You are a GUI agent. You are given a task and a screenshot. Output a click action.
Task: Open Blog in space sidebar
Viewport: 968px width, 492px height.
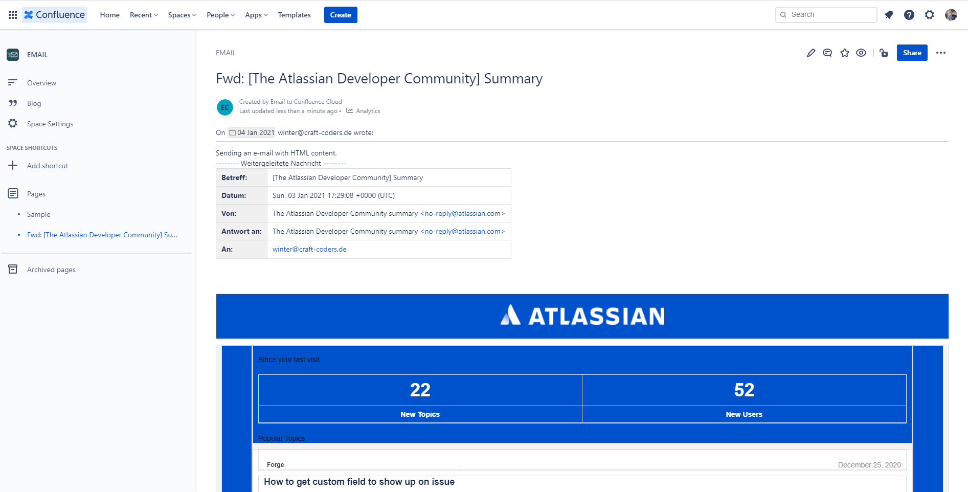(34, 103)
